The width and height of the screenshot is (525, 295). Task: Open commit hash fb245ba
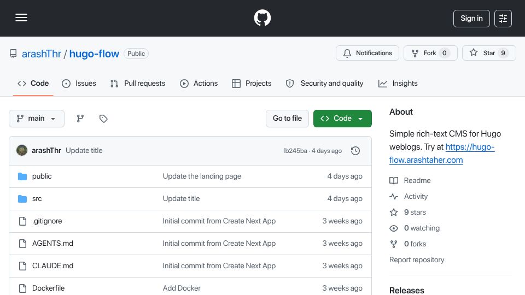pyautogui.click(x=295, y=151)
